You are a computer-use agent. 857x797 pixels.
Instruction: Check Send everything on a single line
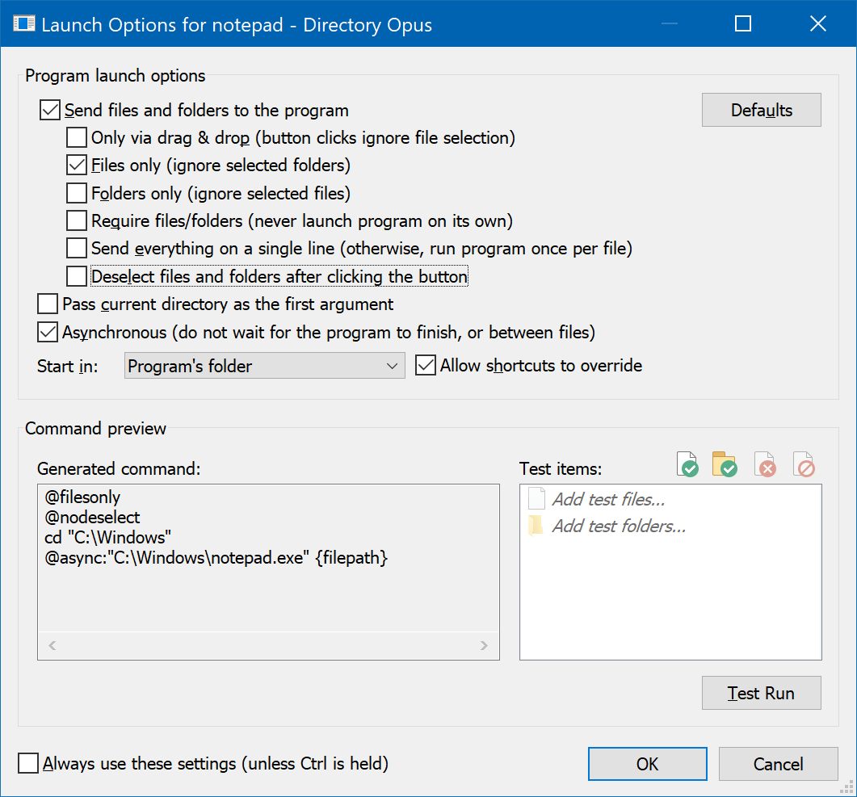[x=77, y=248]
